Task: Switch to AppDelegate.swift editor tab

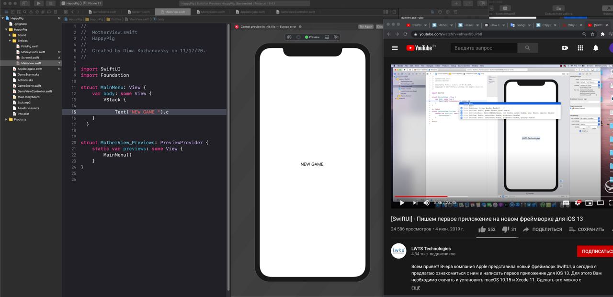Action: click(x=250, y=11)
